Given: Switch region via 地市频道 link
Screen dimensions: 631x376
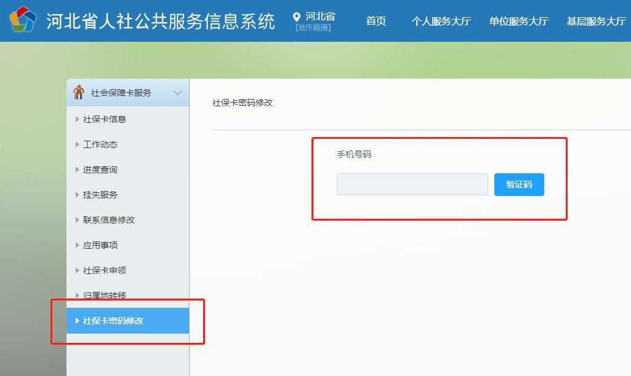Looking at the screenshot, I should (313, 27).
